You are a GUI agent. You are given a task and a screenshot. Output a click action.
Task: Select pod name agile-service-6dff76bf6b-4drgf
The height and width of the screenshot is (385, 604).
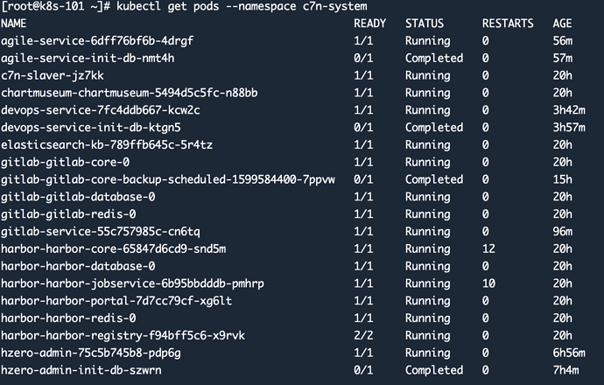(97, 41)
